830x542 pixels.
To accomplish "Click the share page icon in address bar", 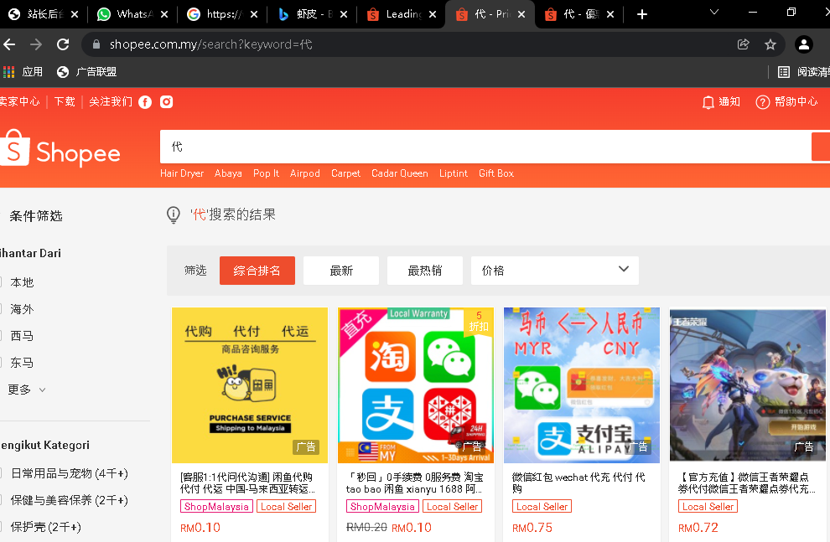I will coord(743,44).
